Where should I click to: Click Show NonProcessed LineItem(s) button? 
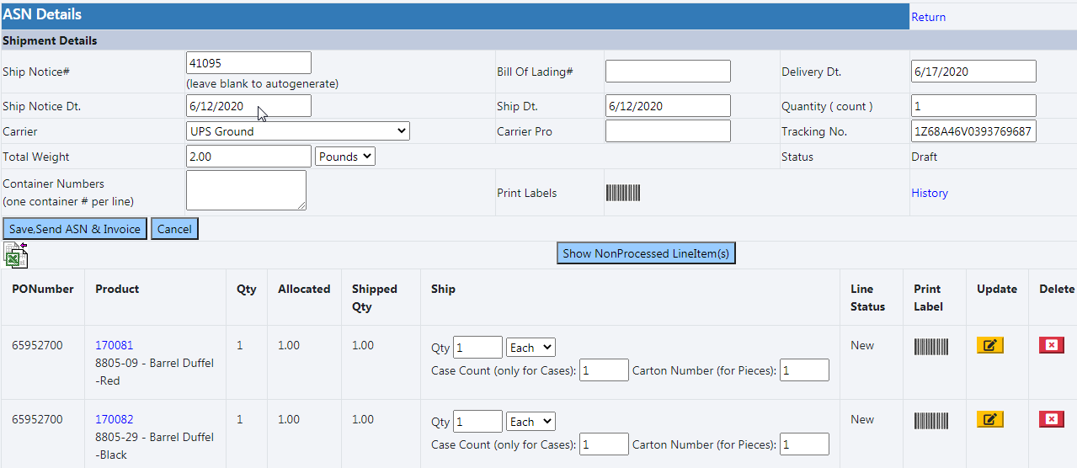pos(646,253)
